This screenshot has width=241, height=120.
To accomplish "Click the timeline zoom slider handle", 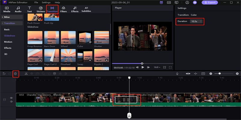I will [220, 73].
